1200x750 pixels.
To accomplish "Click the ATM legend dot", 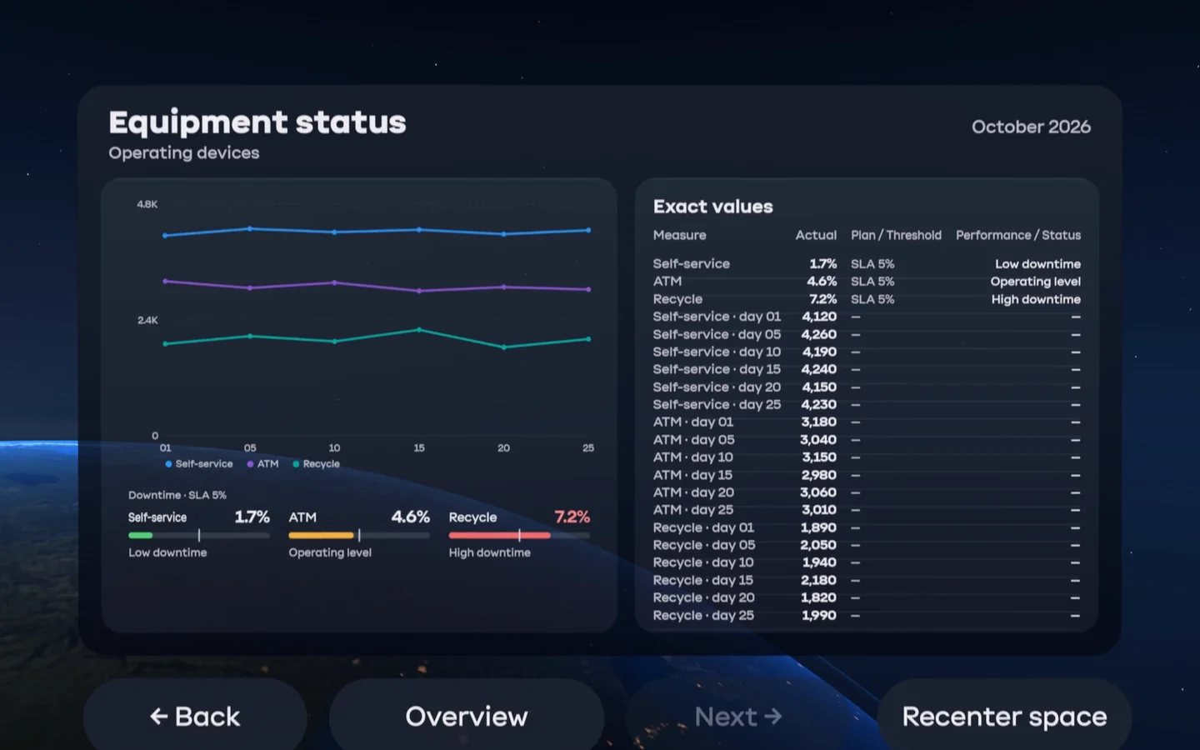I will pos(250,464).
